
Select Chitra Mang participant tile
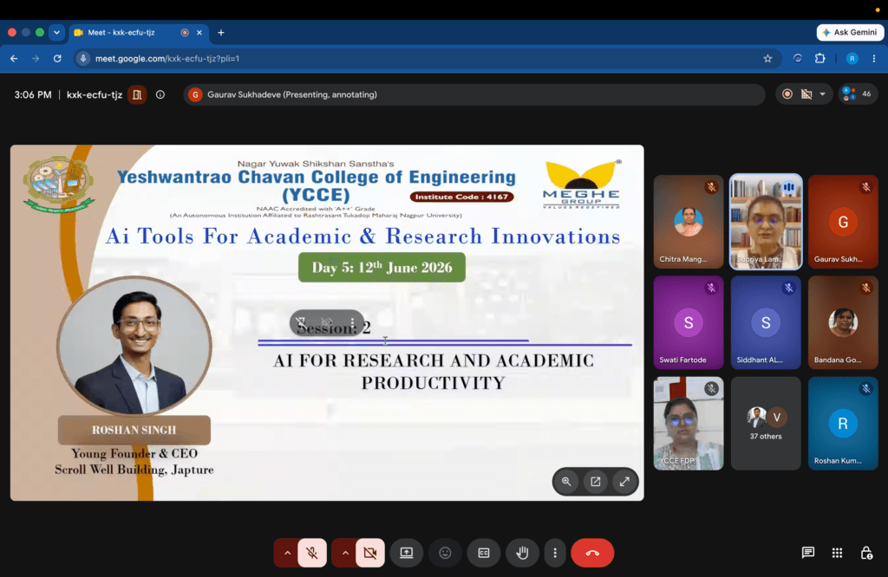pos(689,222)
